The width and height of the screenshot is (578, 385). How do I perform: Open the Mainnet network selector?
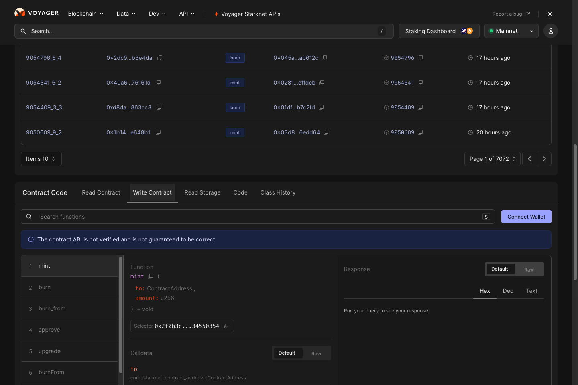tap(511, 31)
